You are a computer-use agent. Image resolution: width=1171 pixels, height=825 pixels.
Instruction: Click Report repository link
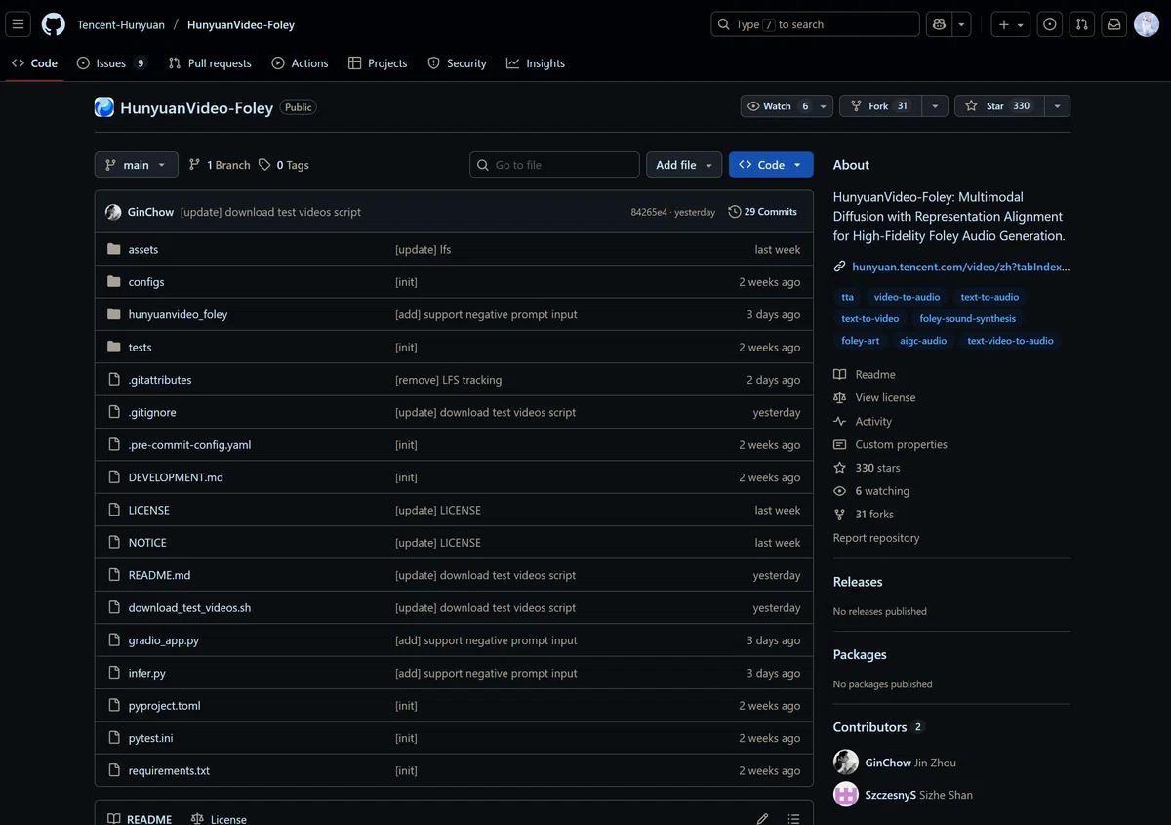tap(876, 538)
